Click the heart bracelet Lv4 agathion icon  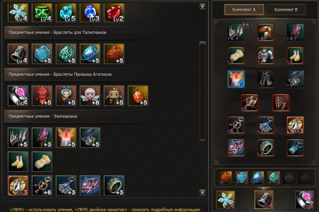point(18,96)
